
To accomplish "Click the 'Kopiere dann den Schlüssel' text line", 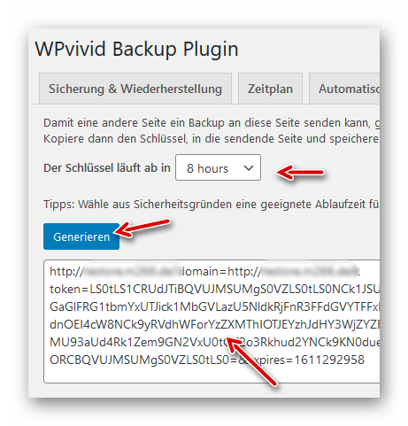I will coord(211,138).
